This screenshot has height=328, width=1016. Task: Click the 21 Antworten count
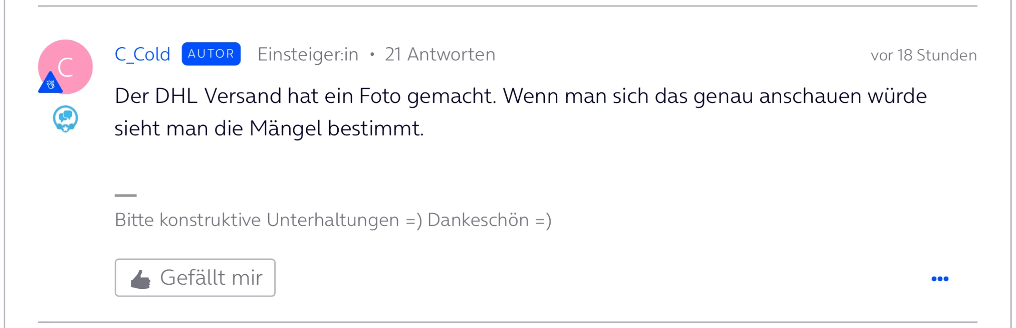coord(440,55)
